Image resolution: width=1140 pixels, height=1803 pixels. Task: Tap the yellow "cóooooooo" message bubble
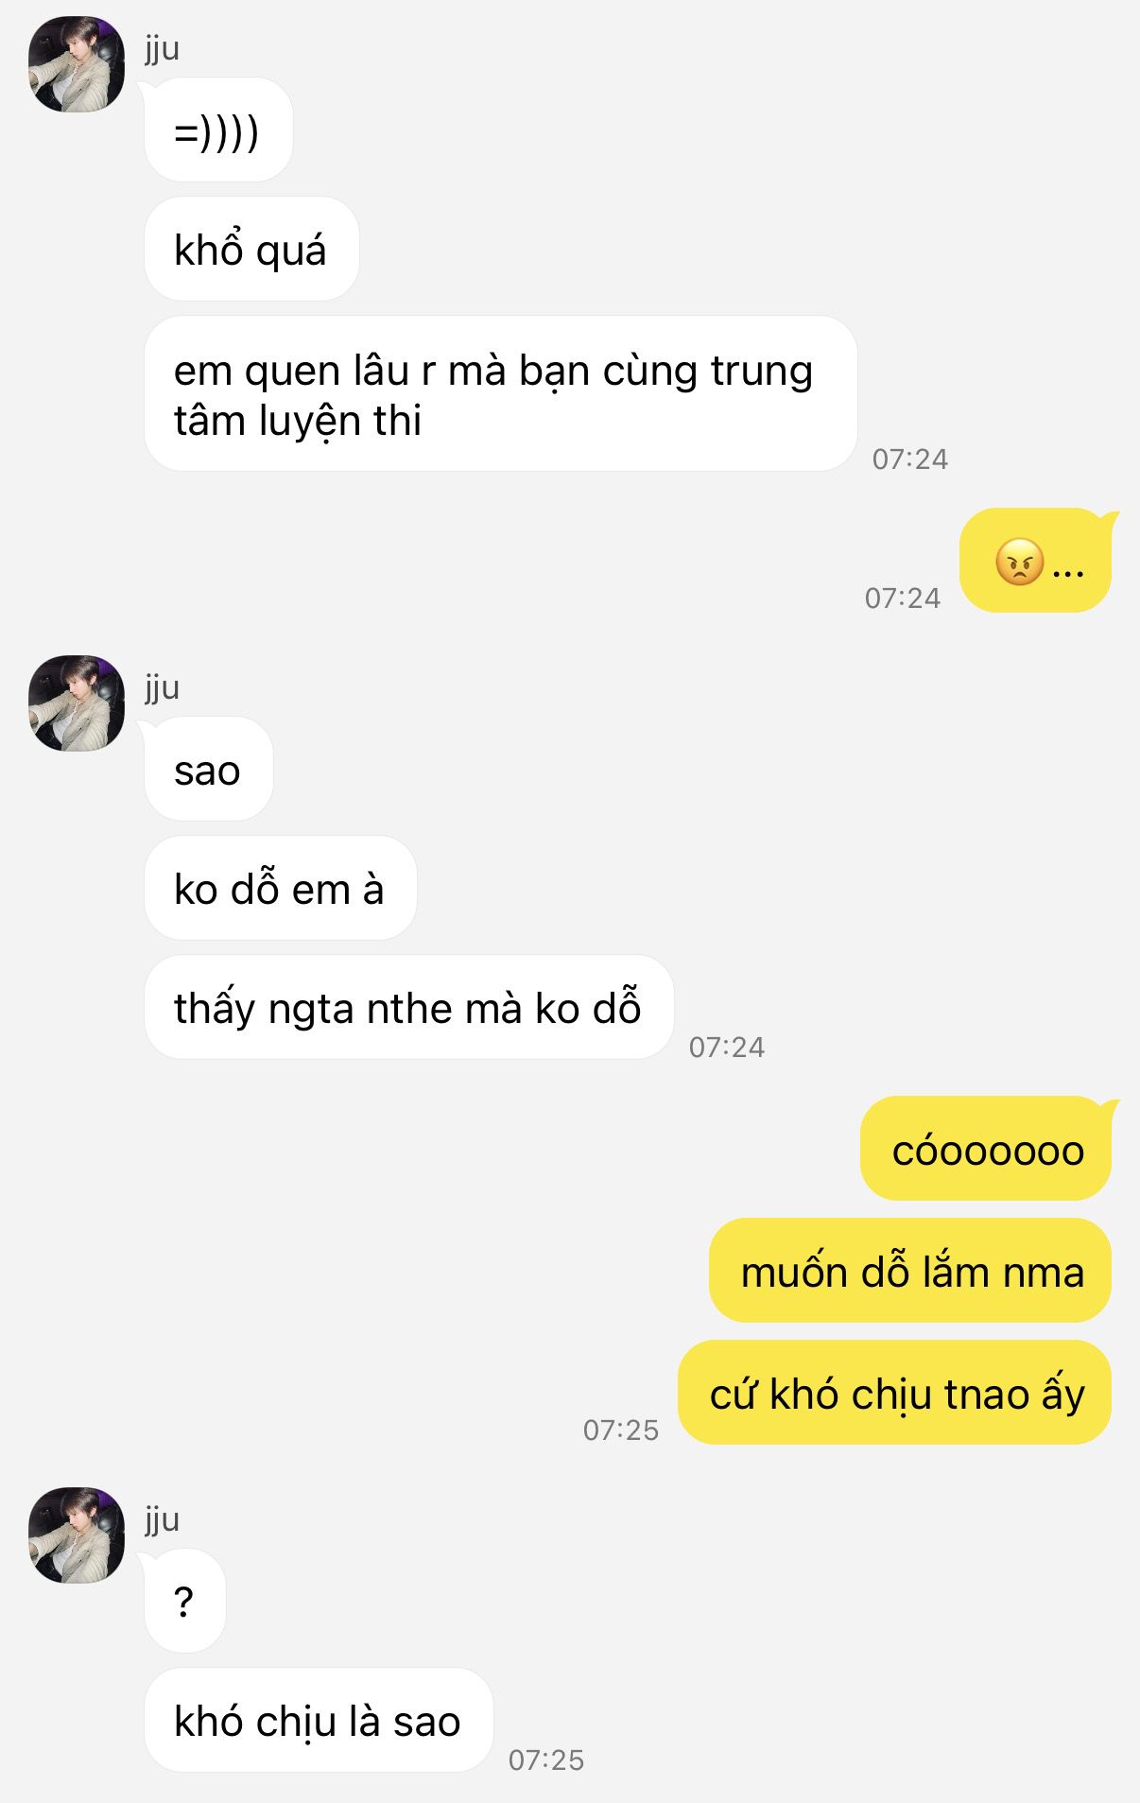pyautogui.click(x=986, y=1149)
